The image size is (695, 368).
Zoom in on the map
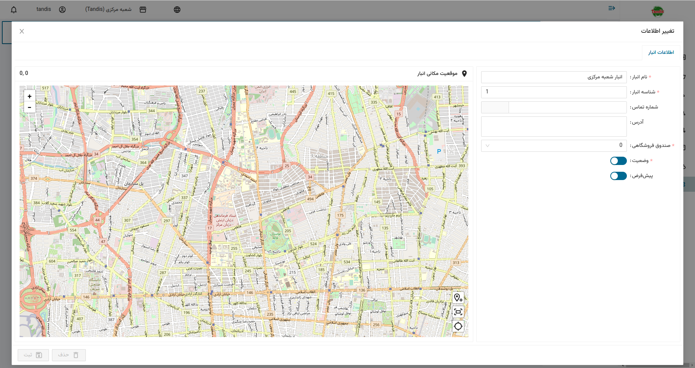pyautogui.click(x=29, y=96)
